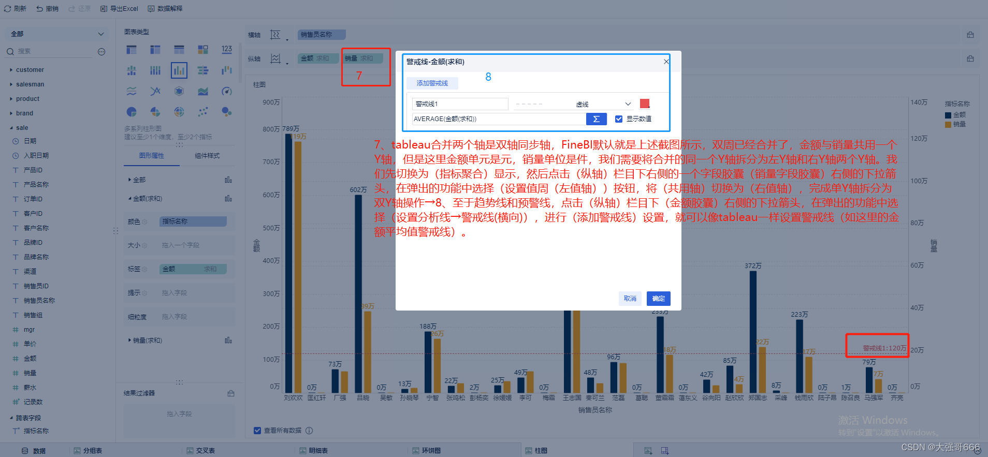Open the 环饼图 bottom tab
The height and width of the screenshot is (457, 988).
[x=427, y=451]
